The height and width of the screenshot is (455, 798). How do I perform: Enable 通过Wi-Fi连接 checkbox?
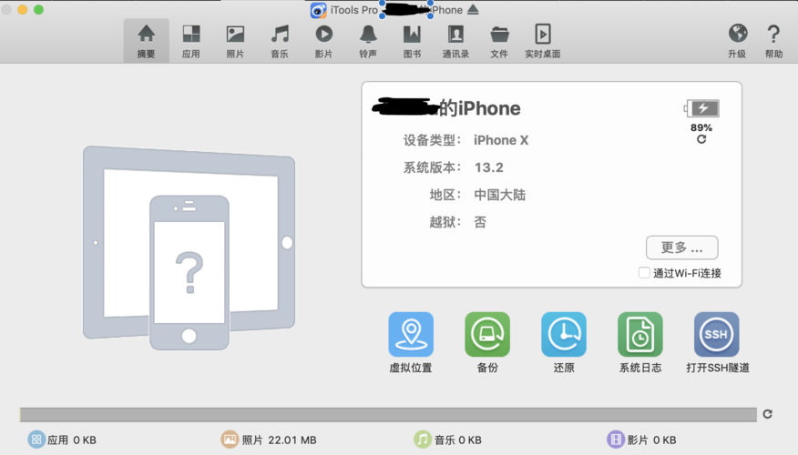[x=644, y=273]
